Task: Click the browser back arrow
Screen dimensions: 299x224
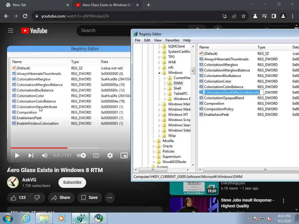Action: 6,16
